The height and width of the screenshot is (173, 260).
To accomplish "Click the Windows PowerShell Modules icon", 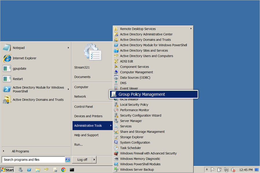I will pyautogui.click(x=116, y=164).
